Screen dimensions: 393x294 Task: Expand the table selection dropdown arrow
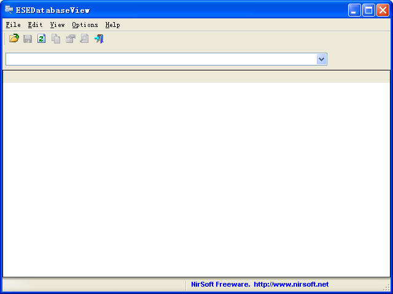[x=322, y=59]
